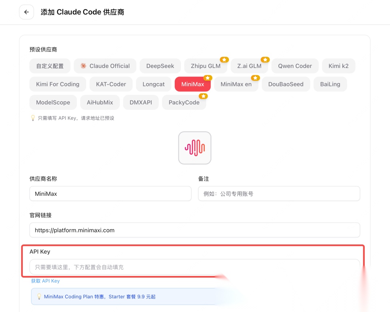The height and width of the screenshot is (312, 390).
Task: Select the PackyCode preset
Action: pos(184,102)
